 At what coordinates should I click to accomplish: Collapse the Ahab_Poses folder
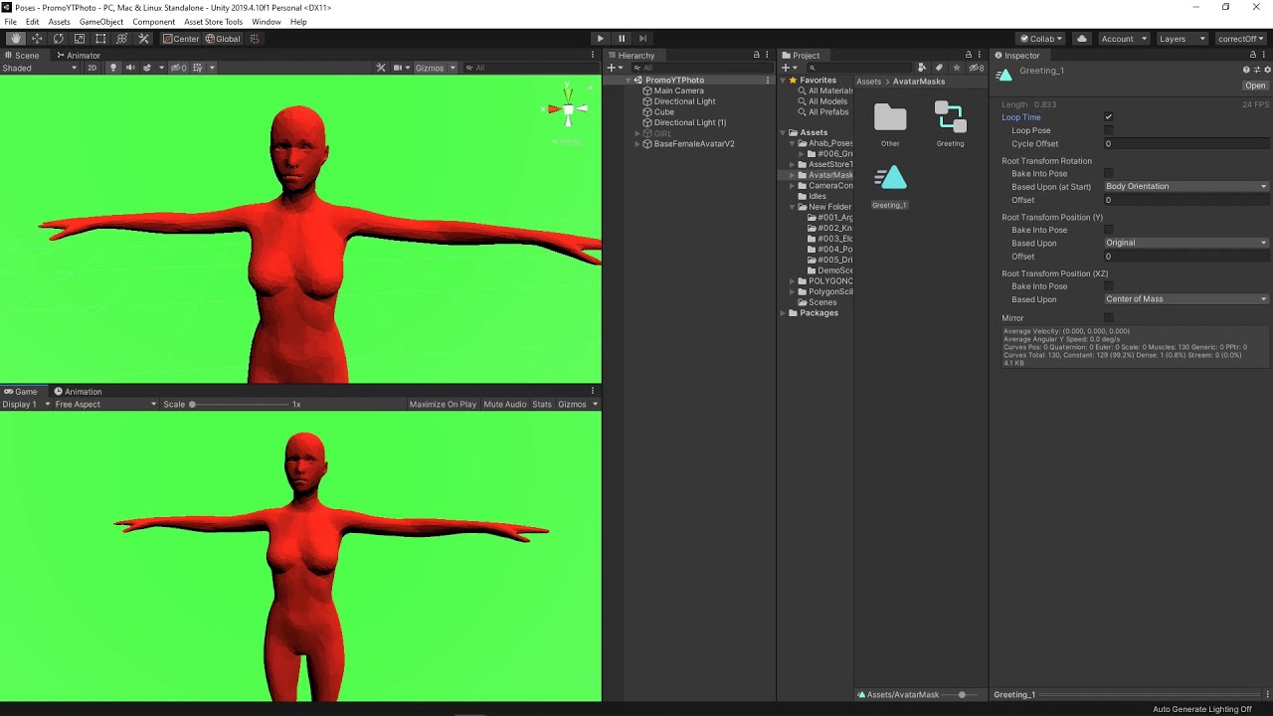click(x=793, y=143)
